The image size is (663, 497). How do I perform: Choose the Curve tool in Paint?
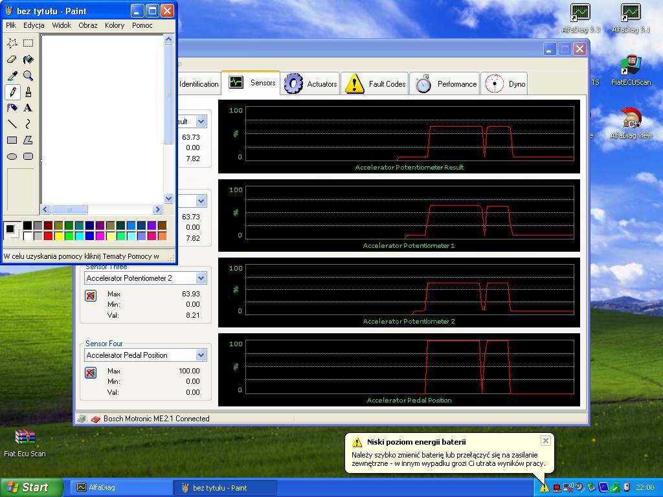pos(28,124)
